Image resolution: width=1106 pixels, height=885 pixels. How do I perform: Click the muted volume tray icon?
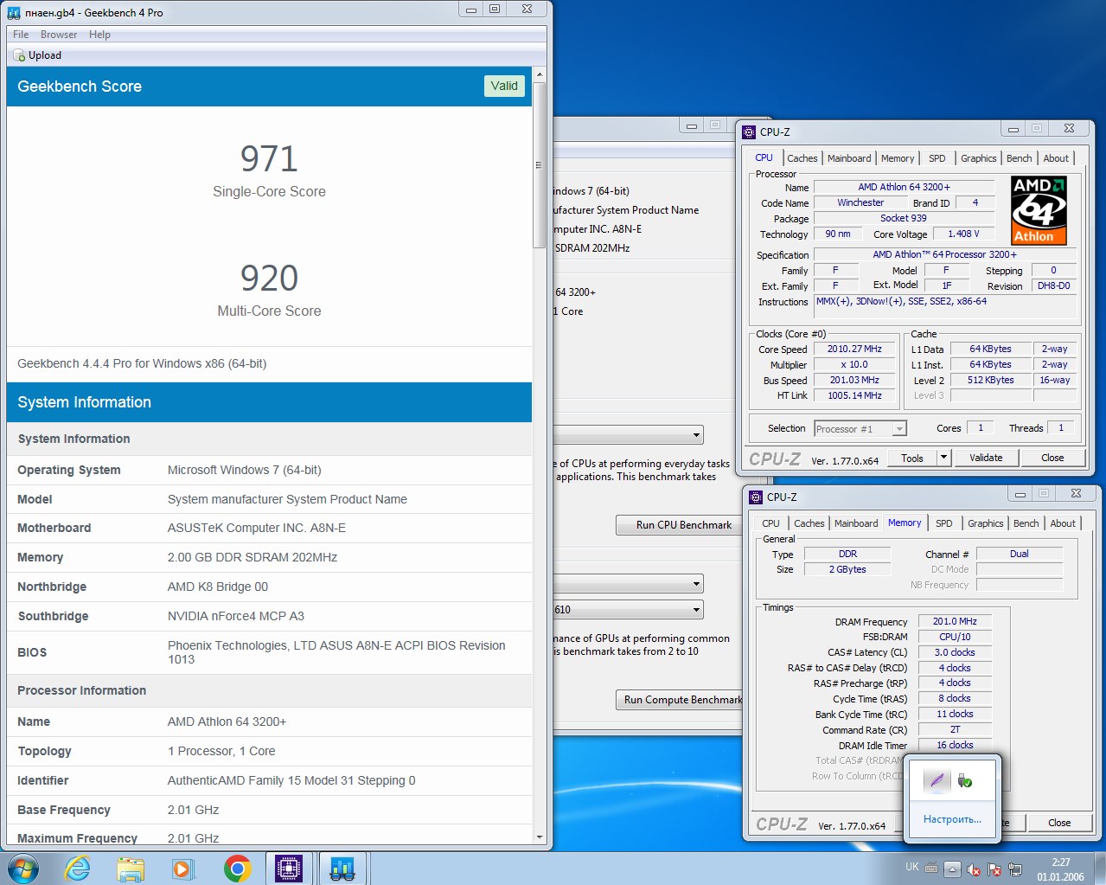click(974, 869)
